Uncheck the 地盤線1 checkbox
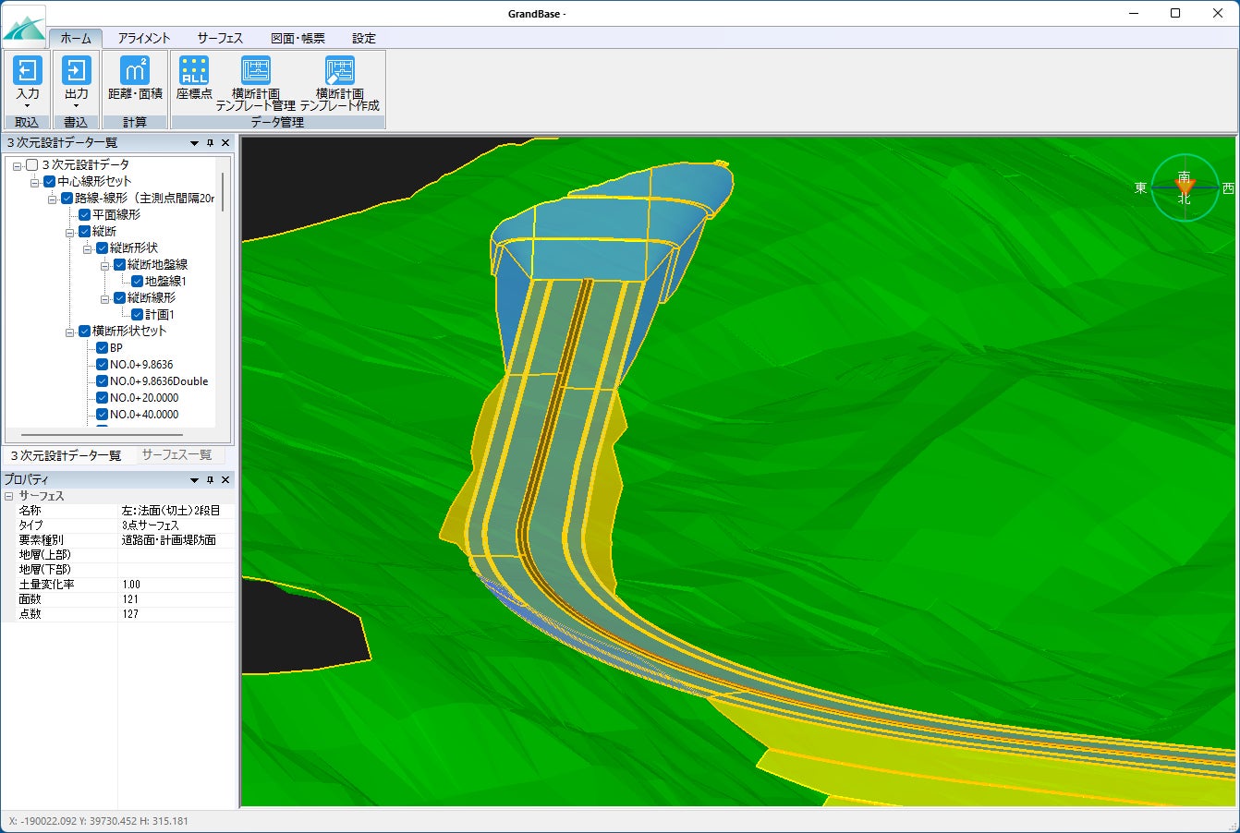This screenshot has width=1240, height=833. 137,281
